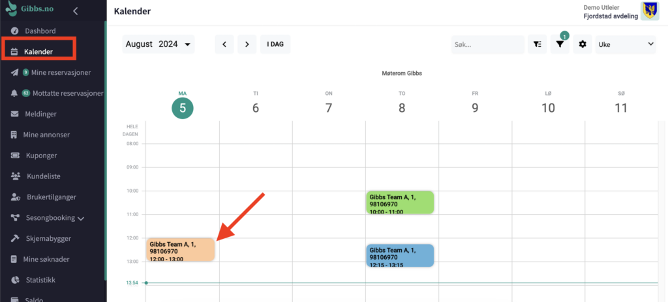Screen dimensions: 668x302
Task: Go to next week arrow
Action: 247,44
